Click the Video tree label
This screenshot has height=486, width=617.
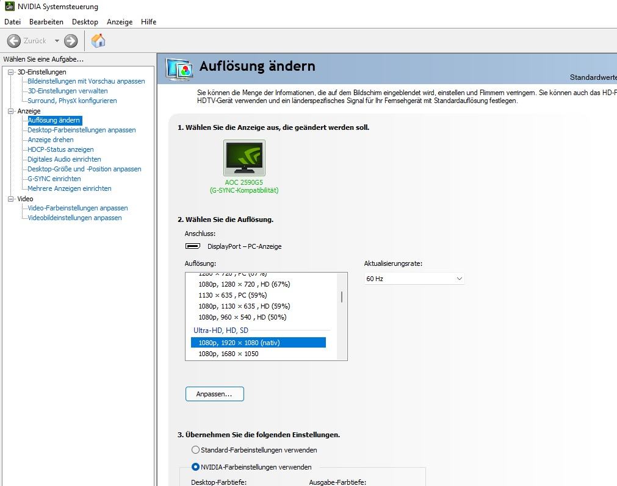pos(25,199)
